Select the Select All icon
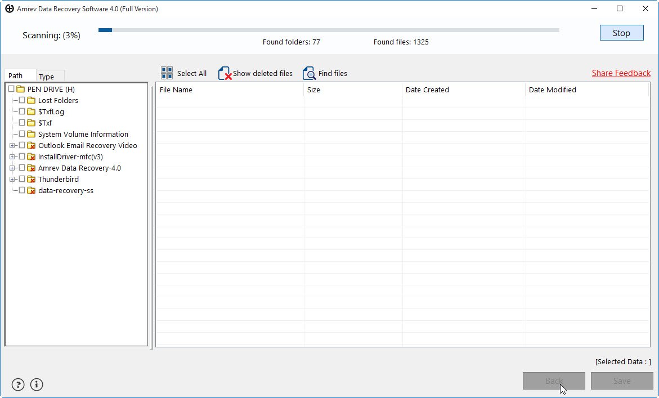This screenshot has width=659, height=398. click(166, 73)
